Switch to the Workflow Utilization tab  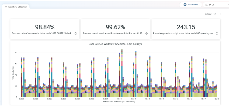[17, 7]
